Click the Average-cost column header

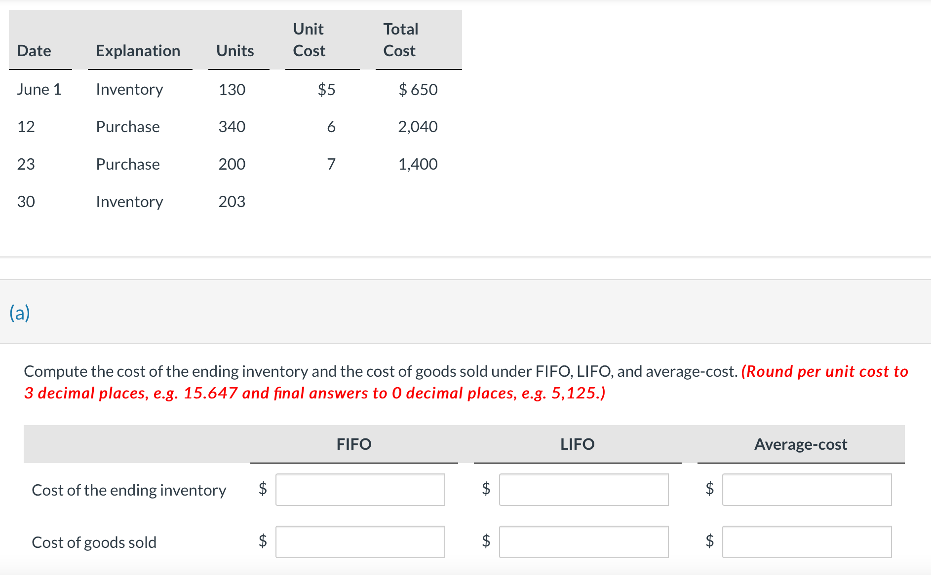click(x=800, y=444)
